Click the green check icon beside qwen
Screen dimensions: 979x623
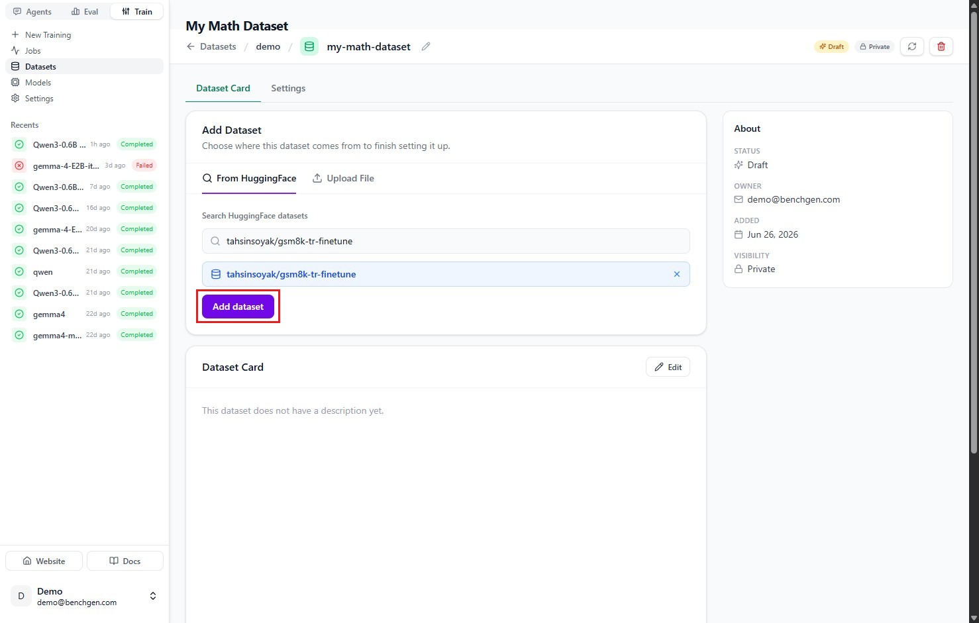(x=19, y=271)
